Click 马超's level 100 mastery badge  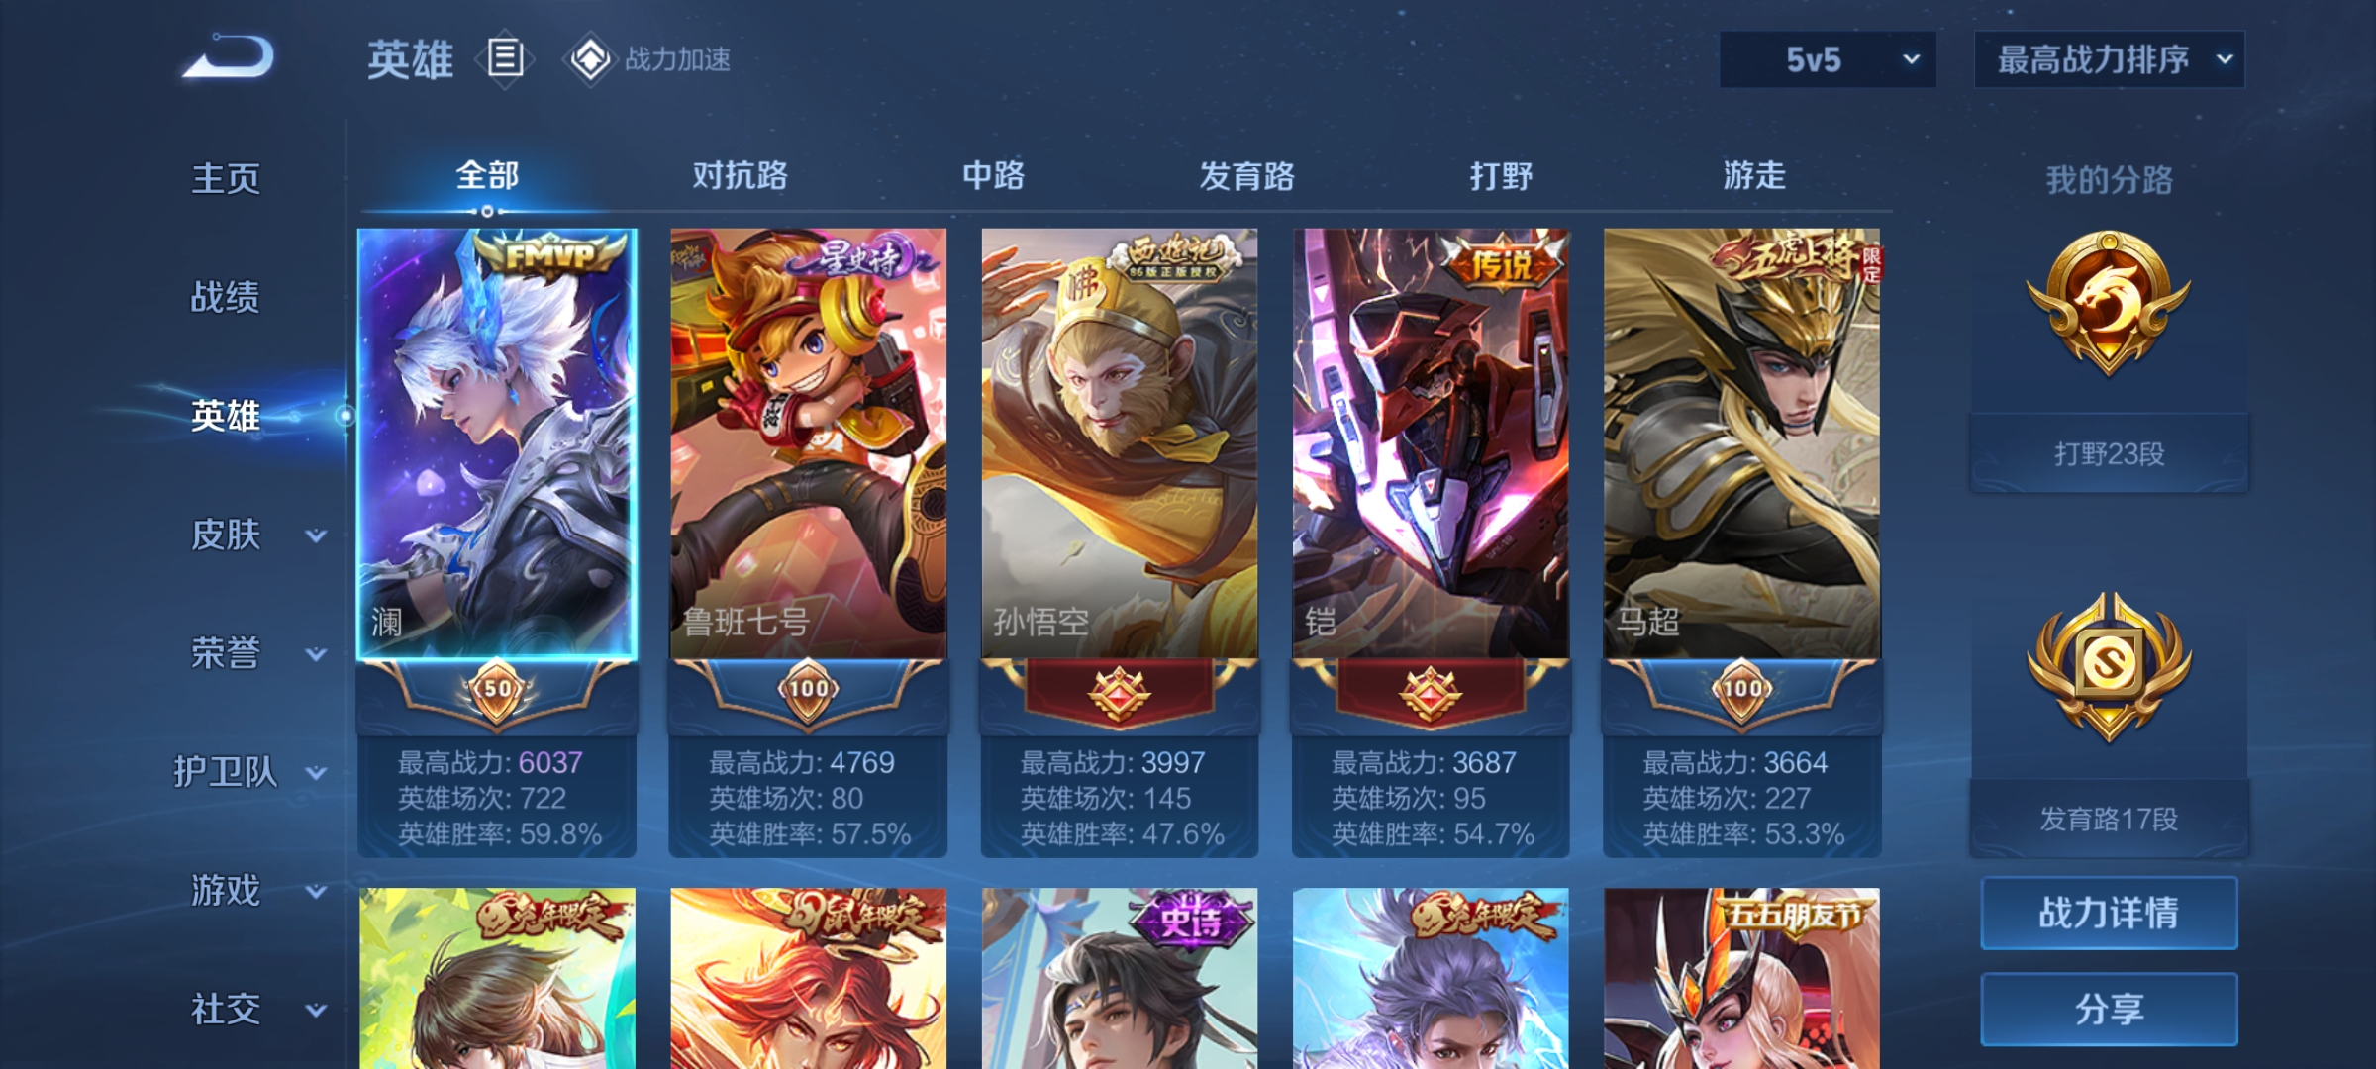click(1742, 690)
